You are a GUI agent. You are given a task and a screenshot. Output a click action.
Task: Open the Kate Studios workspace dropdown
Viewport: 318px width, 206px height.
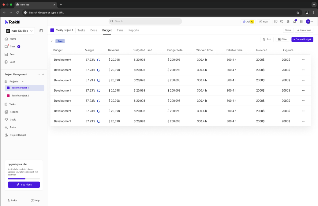[x=20, y=31]
